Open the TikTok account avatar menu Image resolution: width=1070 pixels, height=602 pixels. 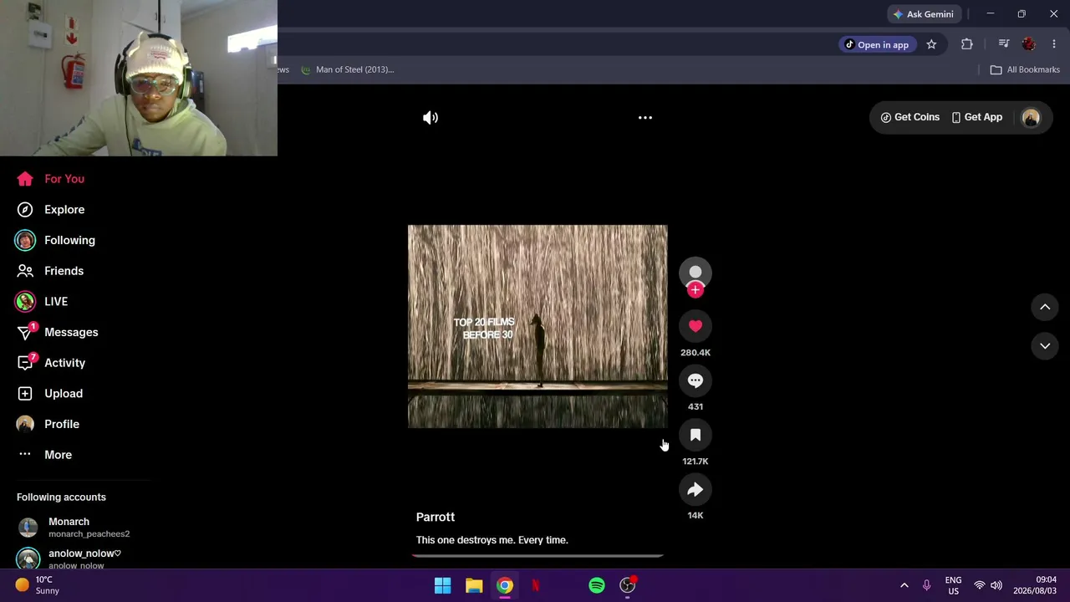tap(1031, 118)
